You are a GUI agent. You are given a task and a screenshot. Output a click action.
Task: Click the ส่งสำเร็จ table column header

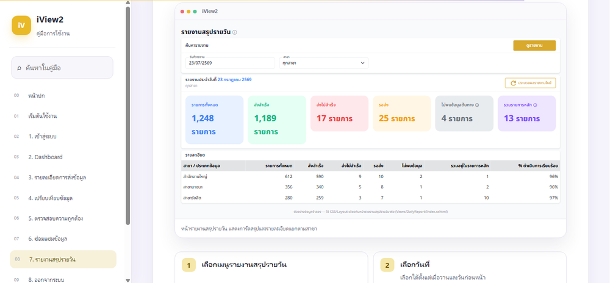(x=315, y=166)
